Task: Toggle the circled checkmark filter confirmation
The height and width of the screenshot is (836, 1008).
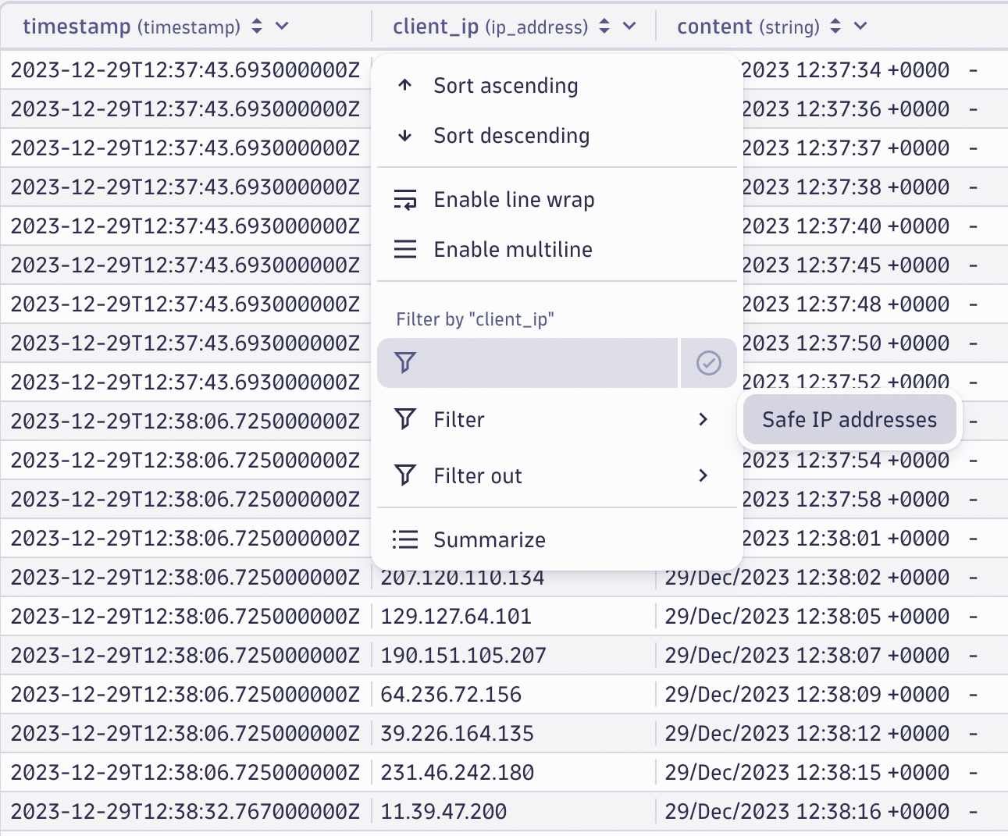Action: [708, 362]
